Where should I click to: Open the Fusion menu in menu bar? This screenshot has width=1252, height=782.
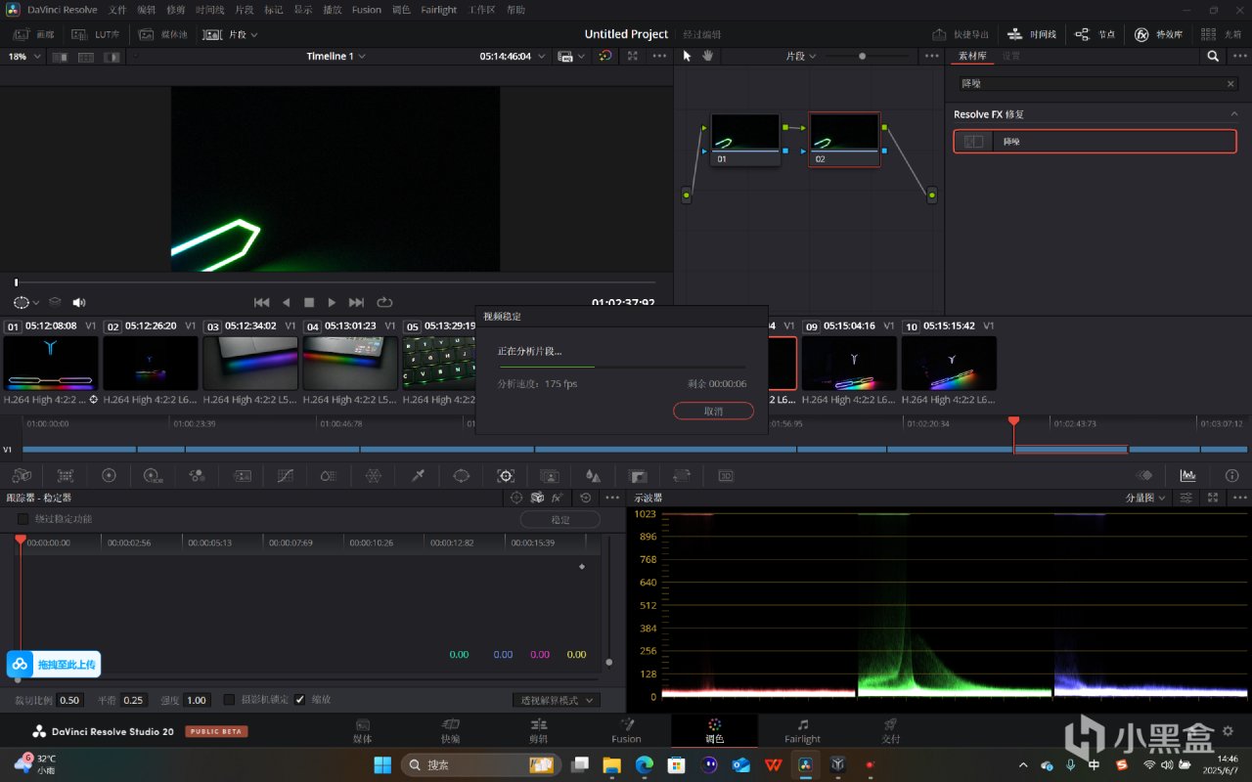point(367,10)
